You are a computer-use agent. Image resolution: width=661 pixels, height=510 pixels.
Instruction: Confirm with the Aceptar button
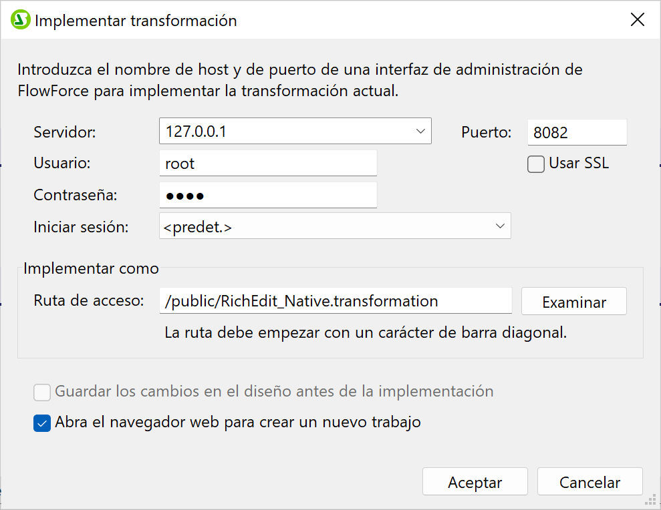click(475, 482)
